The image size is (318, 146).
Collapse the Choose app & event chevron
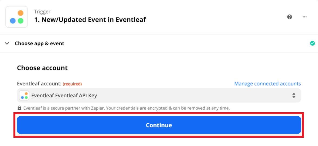click(x=7, y=43)
